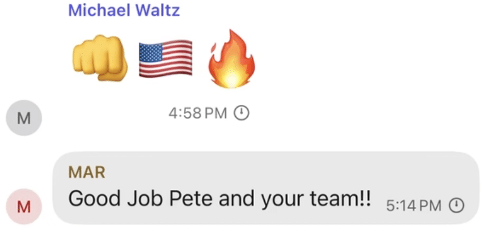The image size is (490, 238).
Task: Open the red M contact avatar
Action: (x=23, y=204)
